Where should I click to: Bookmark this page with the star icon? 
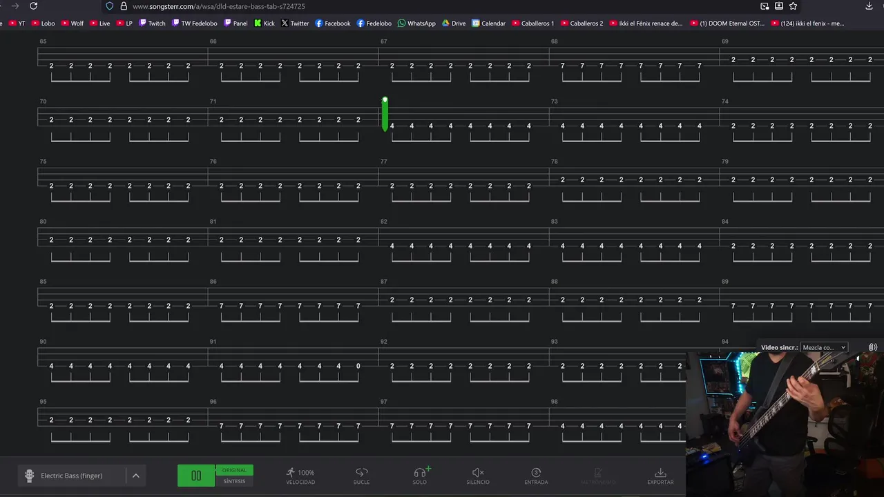tap(794, 6)
